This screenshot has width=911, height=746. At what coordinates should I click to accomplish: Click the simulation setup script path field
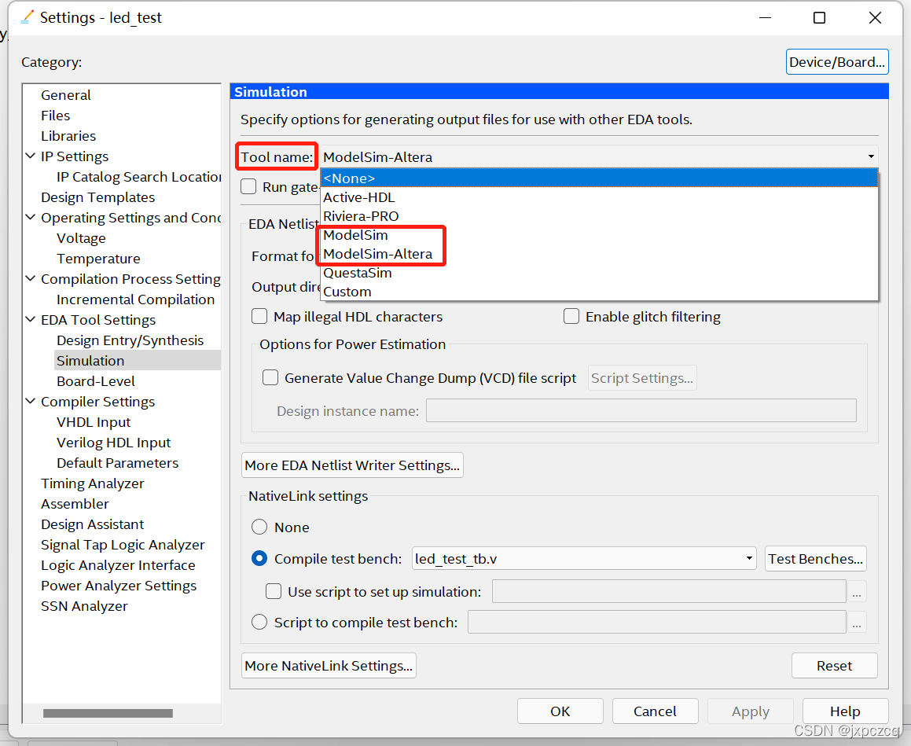point(670,591)
